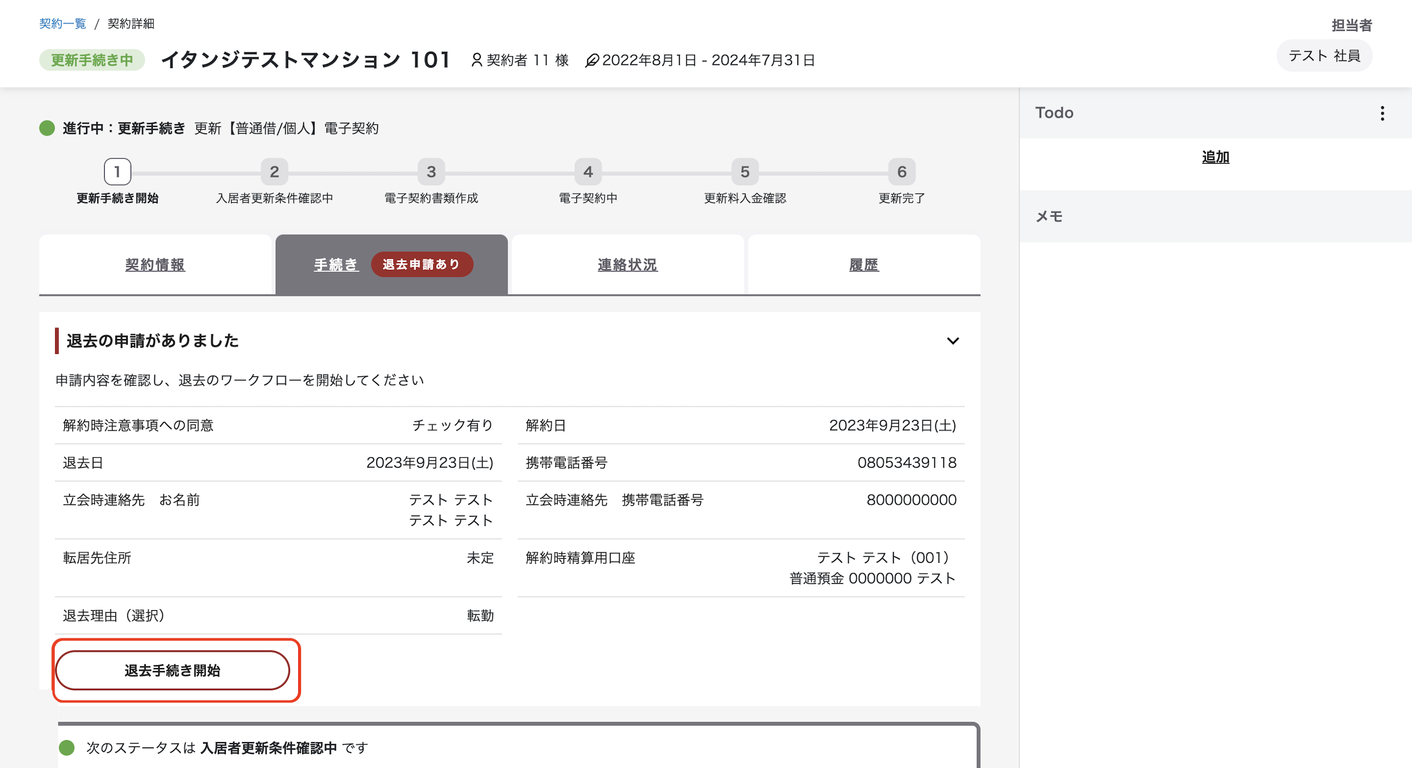
Task: Open the 契約情報 tab
Action: (155, 265)
